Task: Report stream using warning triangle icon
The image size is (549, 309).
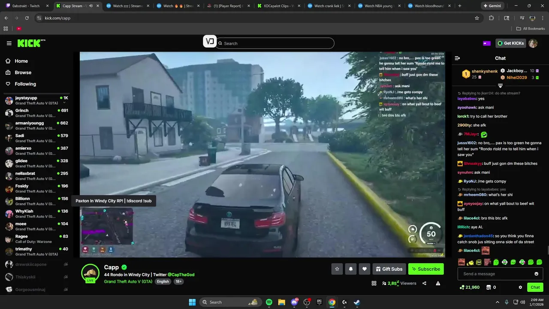Action: coord(438,283)
